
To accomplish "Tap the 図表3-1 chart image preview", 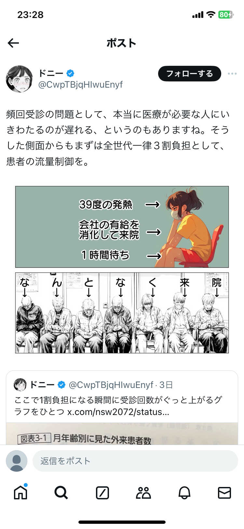I will [122, 434].
